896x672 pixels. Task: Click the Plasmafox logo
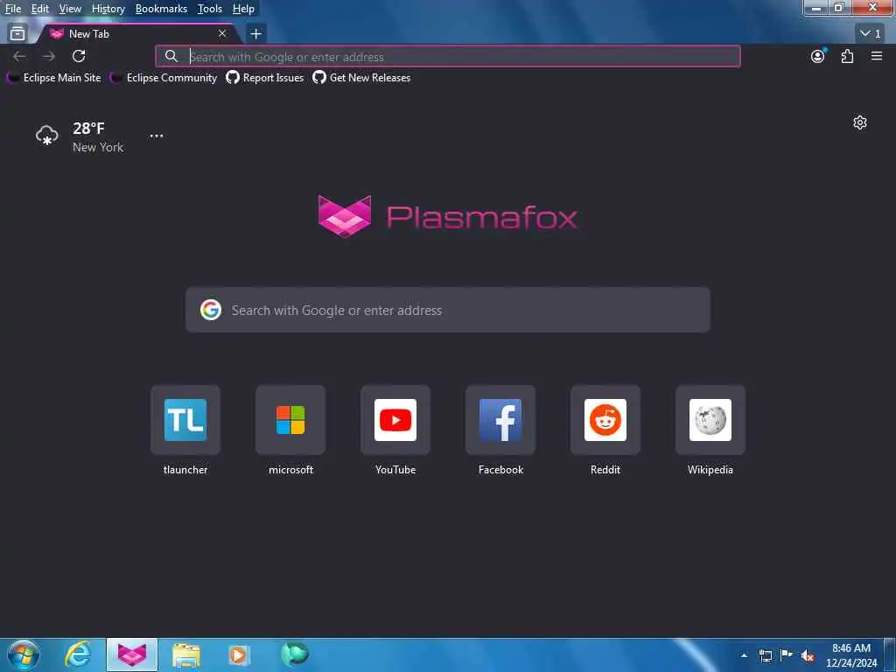(447, 217)
